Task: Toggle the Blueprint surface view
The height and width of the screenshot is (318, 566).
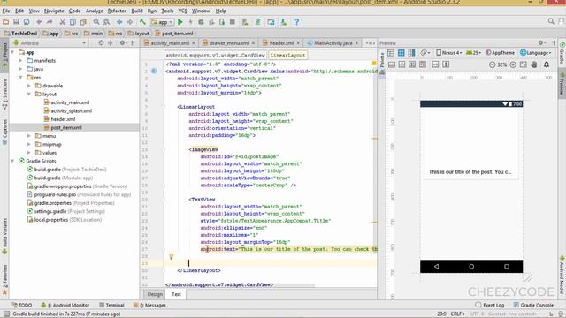Action: 401,53
